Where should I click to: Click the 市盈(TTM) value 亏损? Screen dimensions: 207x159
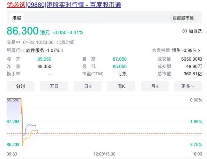click(122, 74)
